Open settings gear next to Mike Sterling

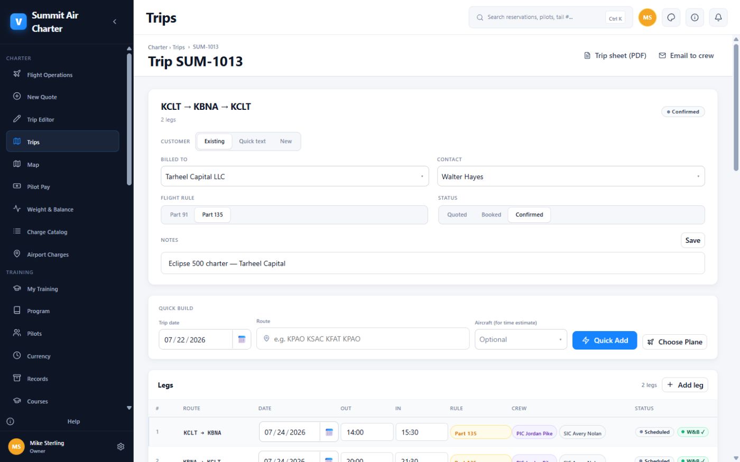coord(121,447)
